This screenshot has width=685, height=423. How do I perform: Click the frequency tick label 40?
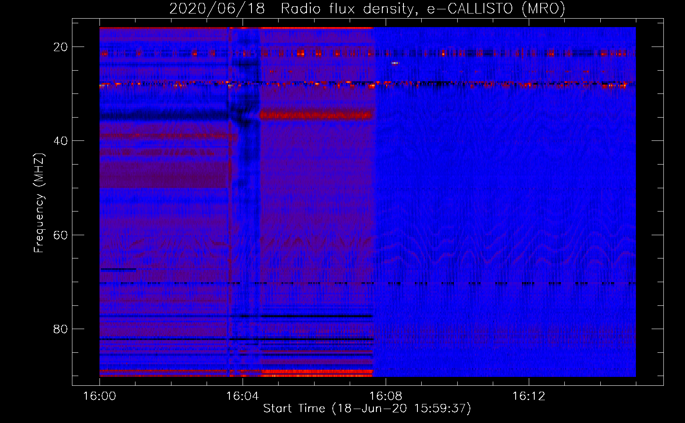click(61, 141)
